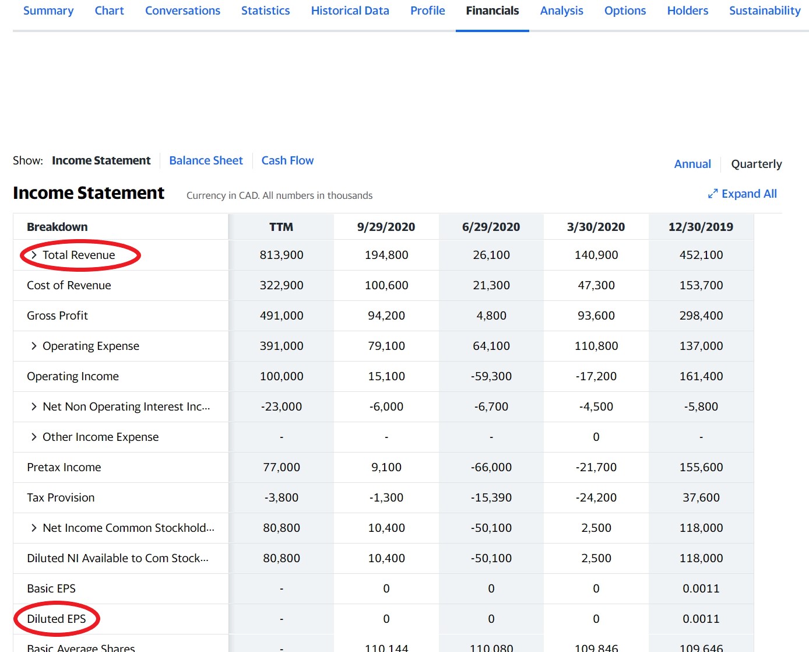The width and height of the screenshot is (809, 652).
Task: Click the TTM column header
Action: click(281, 227)
